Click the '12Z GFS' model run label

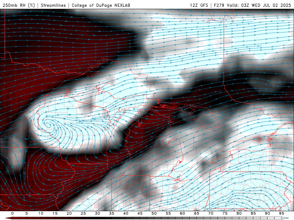pos(199,5)
